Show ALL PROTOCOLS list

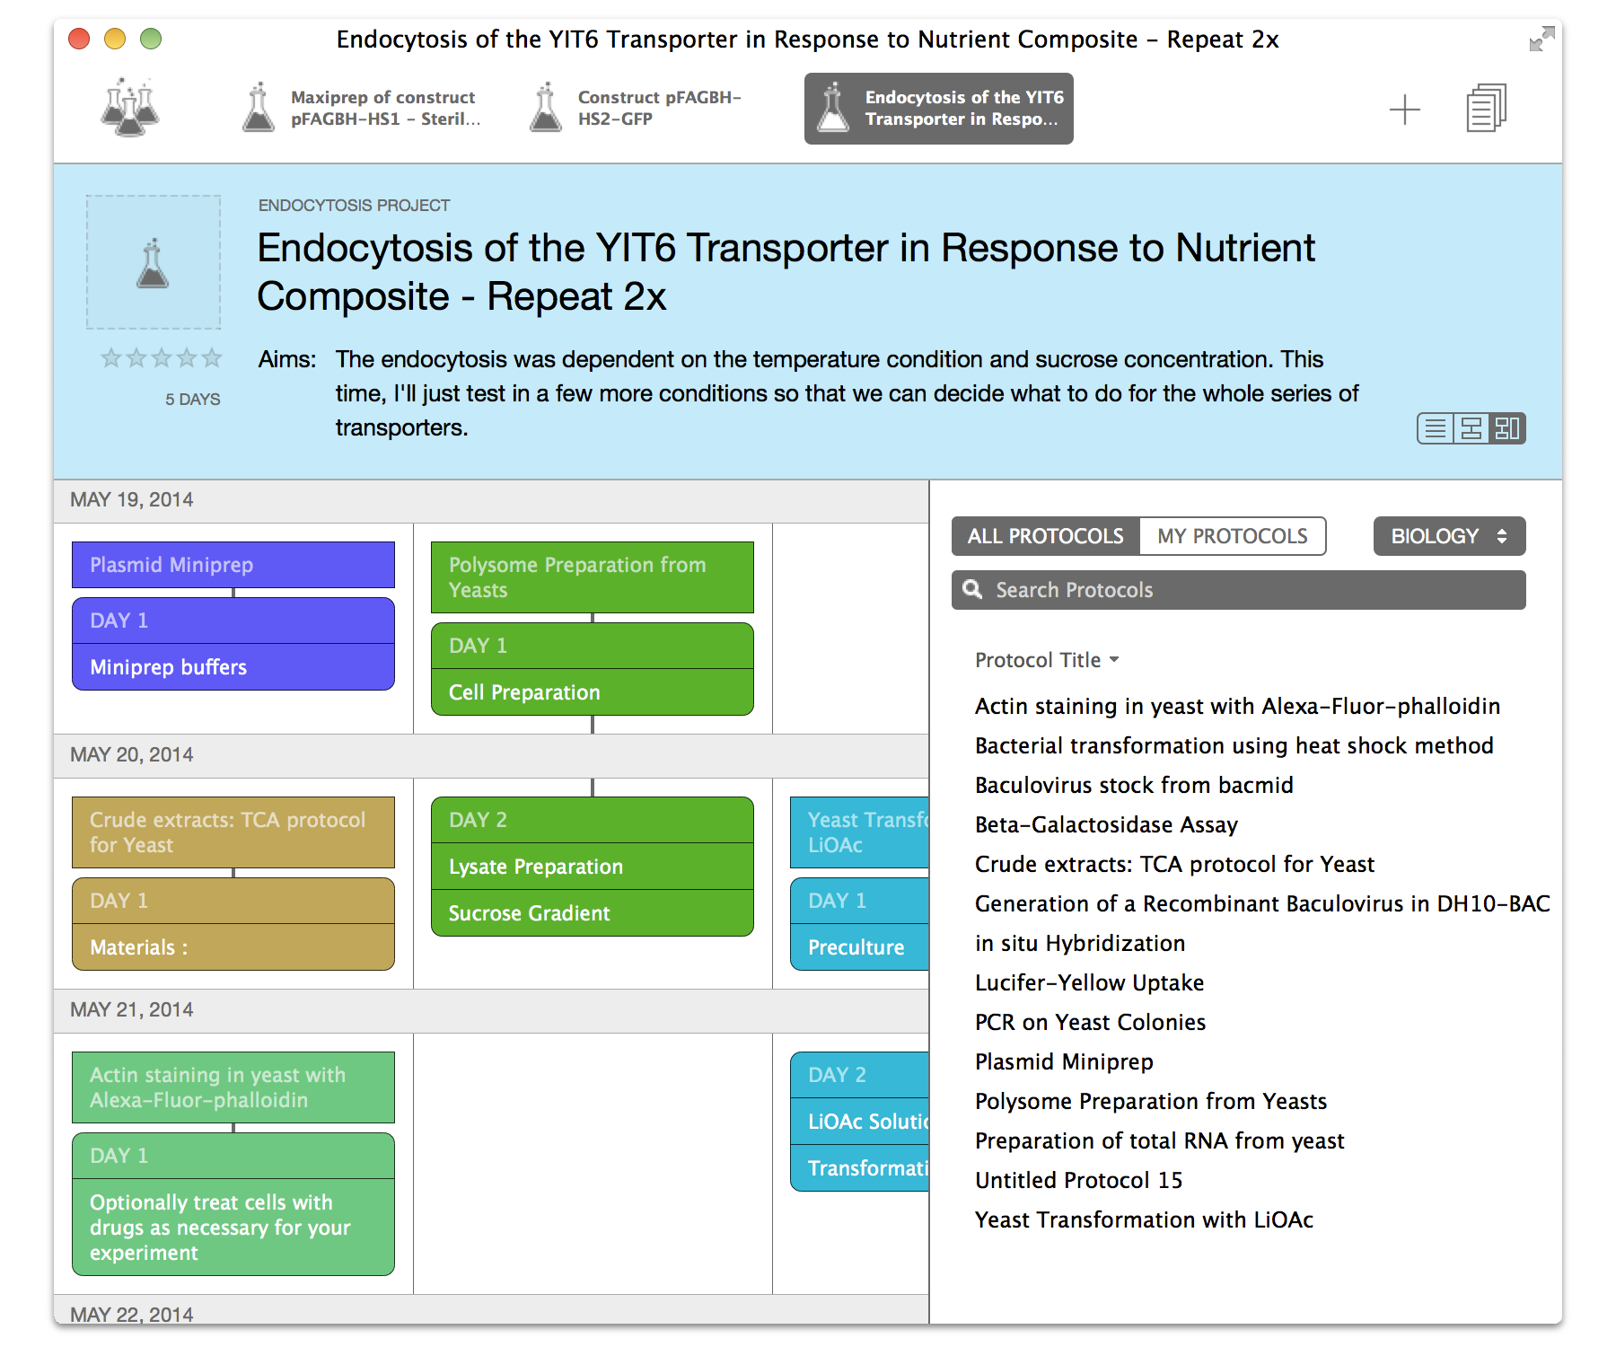click(x=1046, y=536)
